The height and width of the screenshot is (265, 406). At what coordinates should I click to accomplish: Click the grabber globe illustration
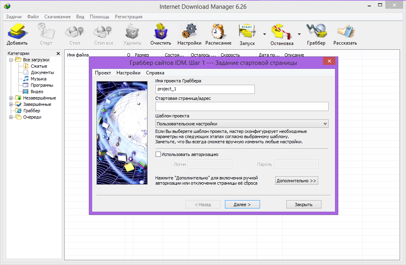tap(122, 133)
